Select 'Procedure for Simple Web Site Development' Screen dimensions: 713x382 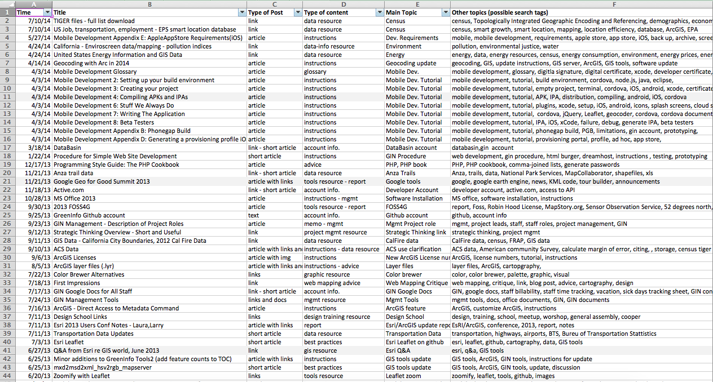click(x=149, y=156)
